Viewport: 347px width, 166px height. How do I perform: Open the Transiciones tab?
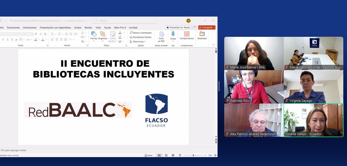[x=13, y=28]
